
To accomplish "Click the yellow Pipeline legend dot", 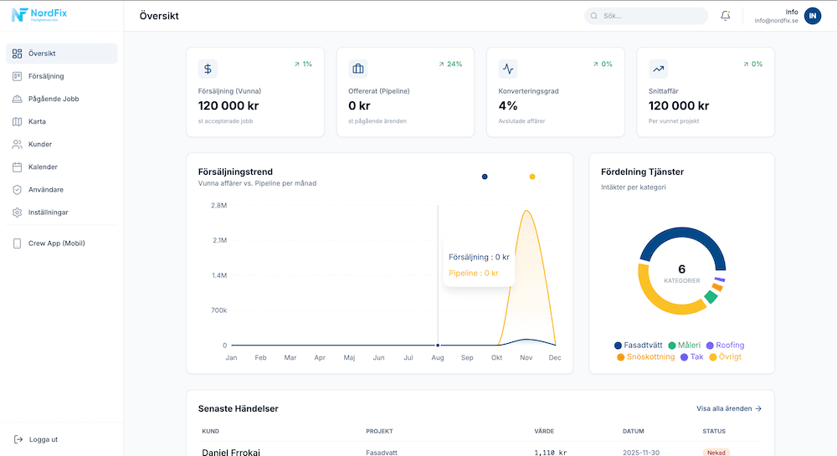I will tap(532, 177).
